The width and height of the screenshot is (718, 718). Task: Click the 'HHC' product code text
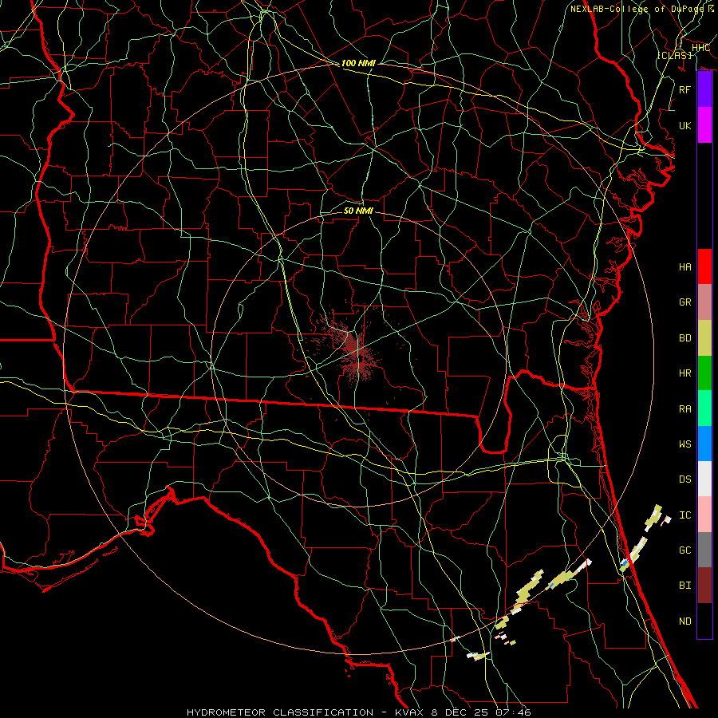coord(700,48)
